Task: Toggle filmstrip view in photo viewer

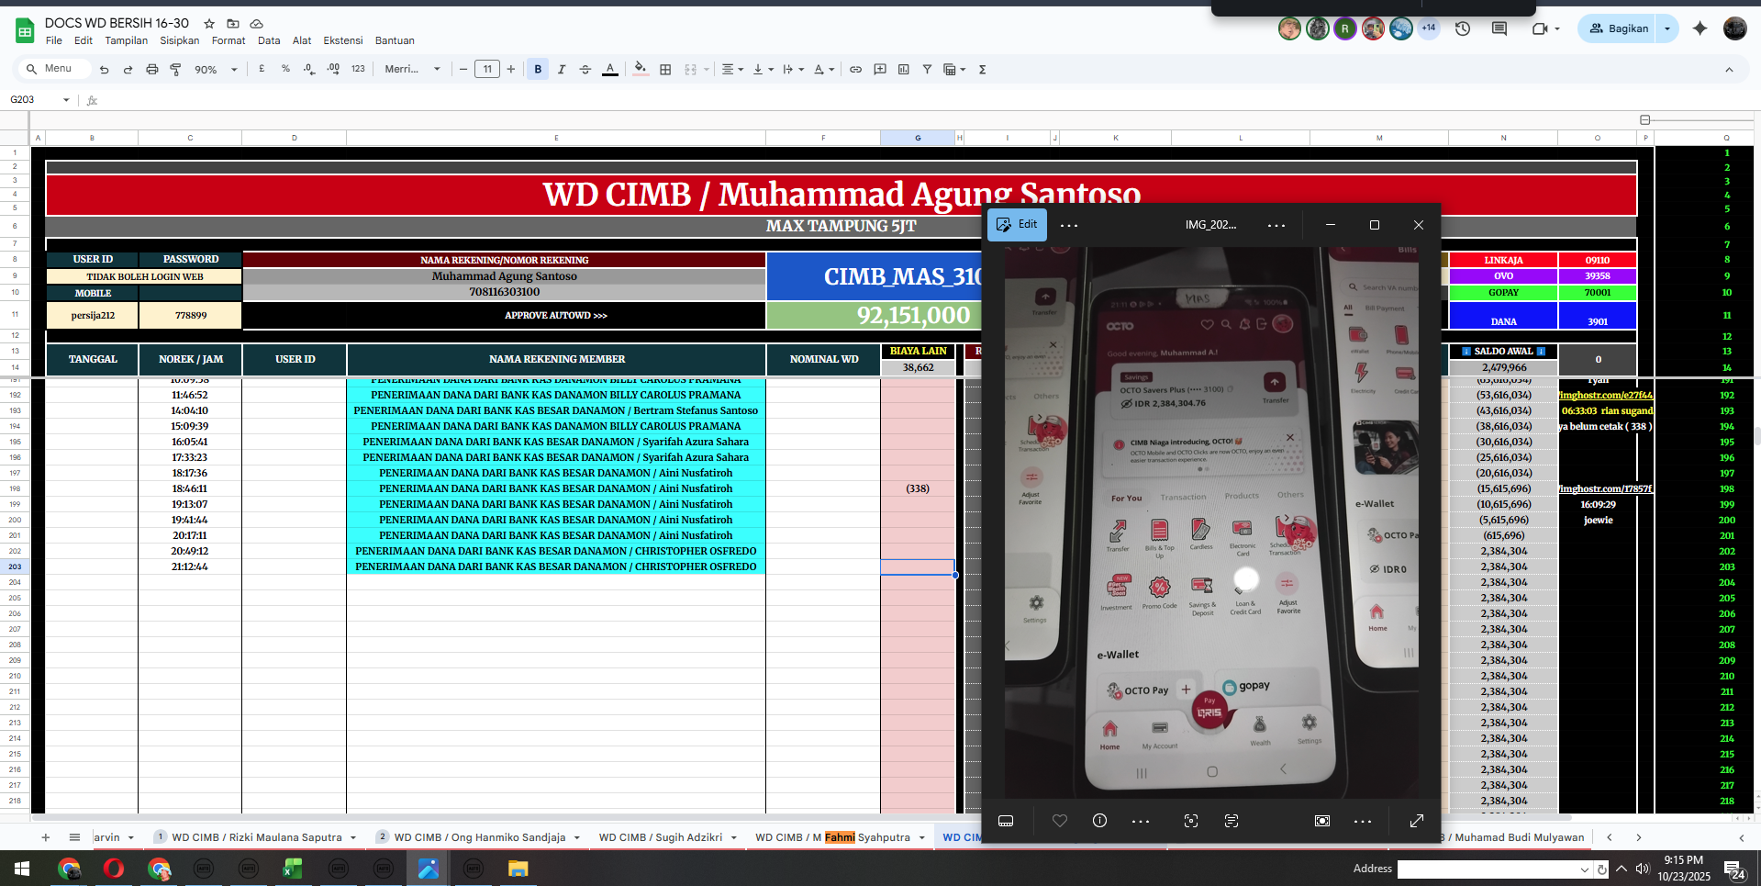Action: point(1006,821)
